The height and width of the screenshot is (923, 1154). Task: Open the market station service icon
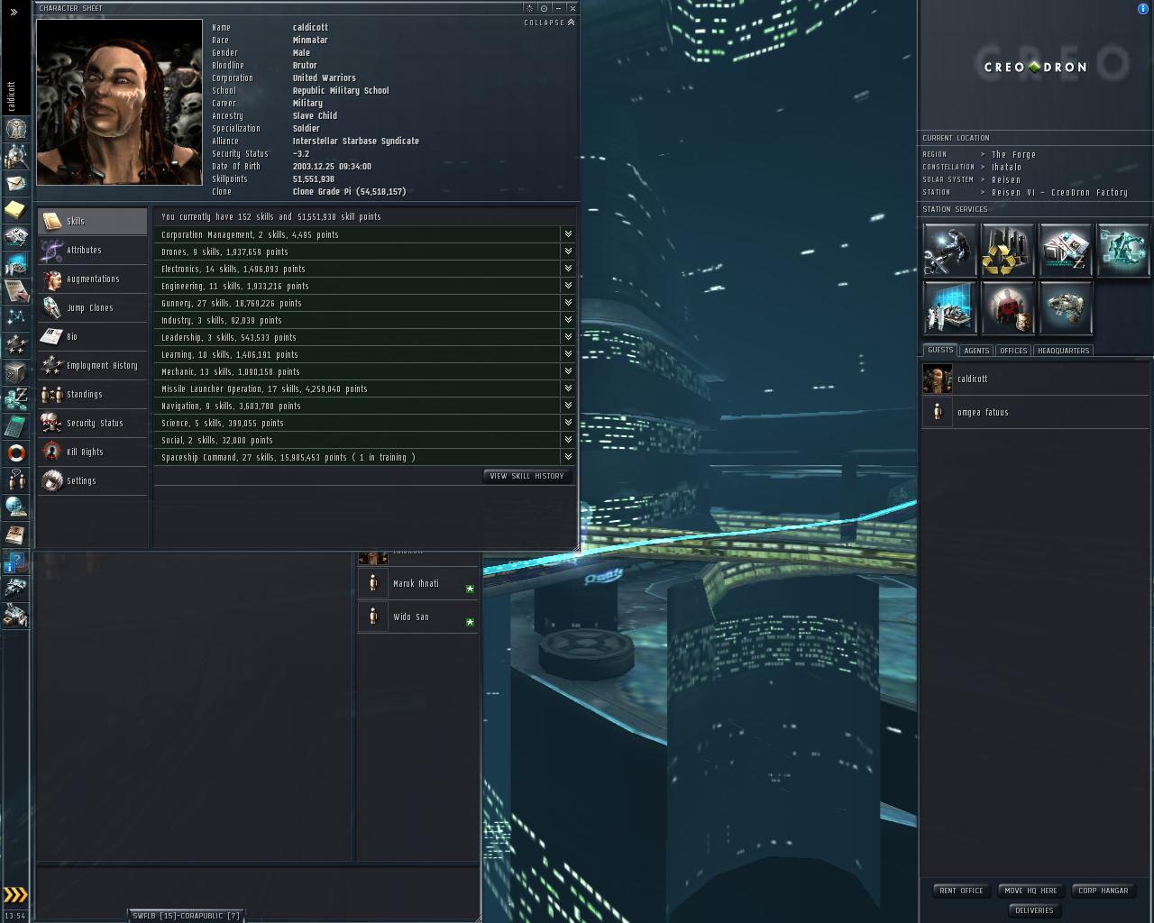coord(1065,250)
